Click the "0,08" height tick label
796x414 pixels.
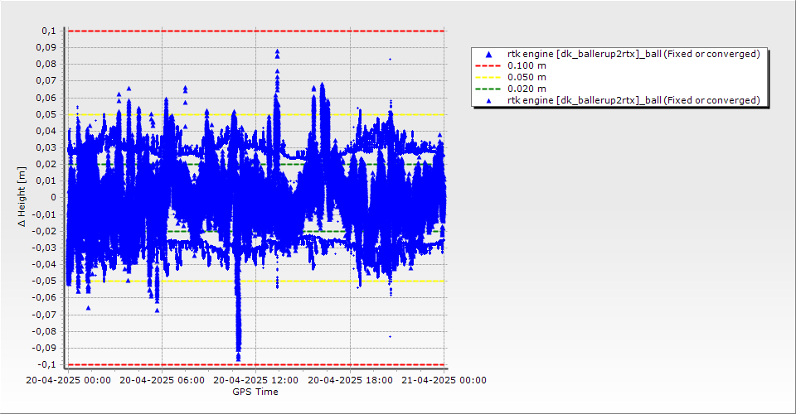tap(46, 65)
